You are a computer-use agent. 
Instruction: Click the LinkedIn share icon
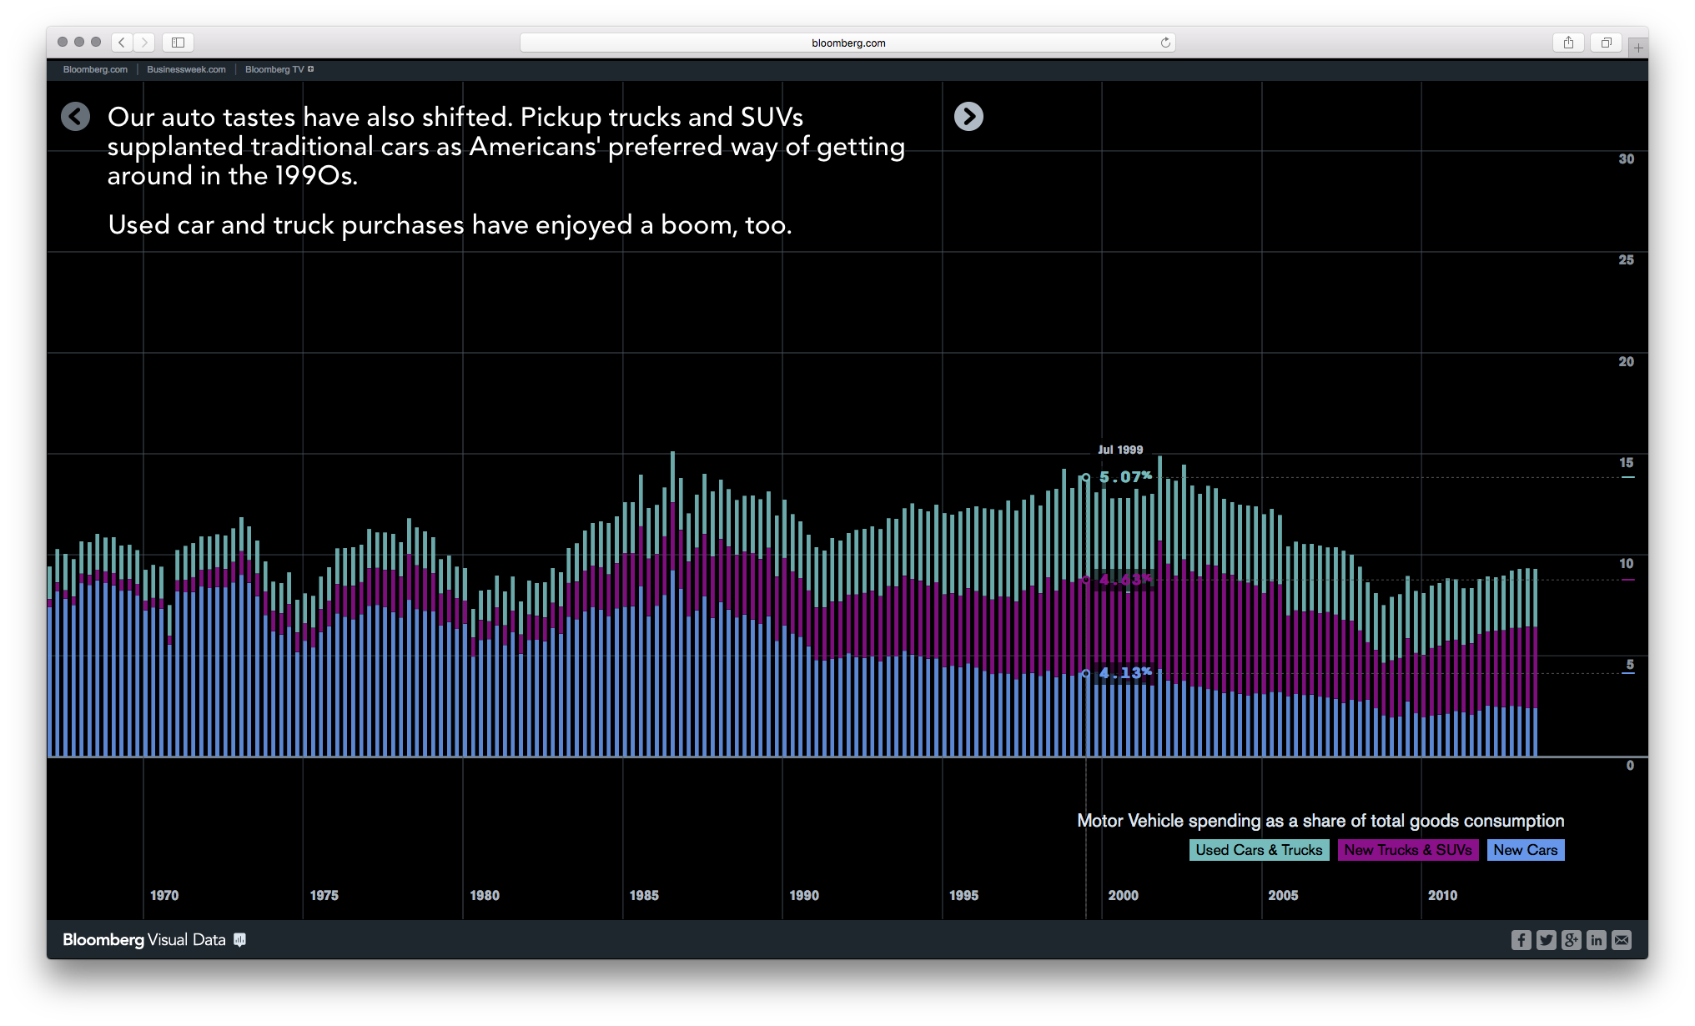[1596, 940]
